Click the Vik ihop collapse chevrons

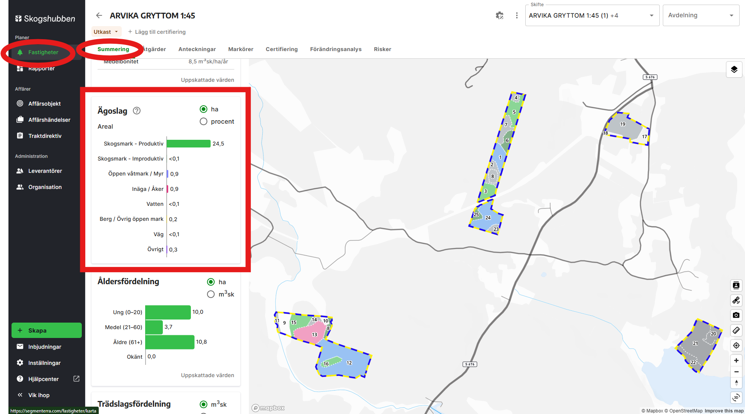[x=20, y=395]
